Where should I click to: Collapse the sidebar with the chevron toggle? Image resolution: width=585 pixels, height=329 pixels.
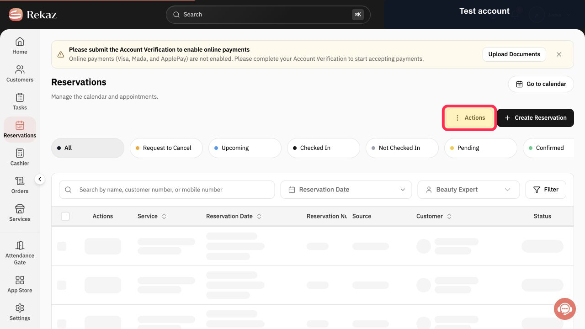point(40,180)
